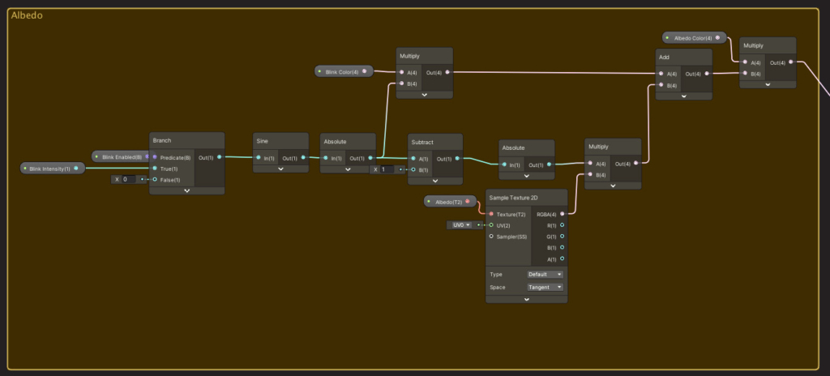Click the Blink Color(4) property output port
Screen dimensions: 830x376
click(x=364, y=71)
